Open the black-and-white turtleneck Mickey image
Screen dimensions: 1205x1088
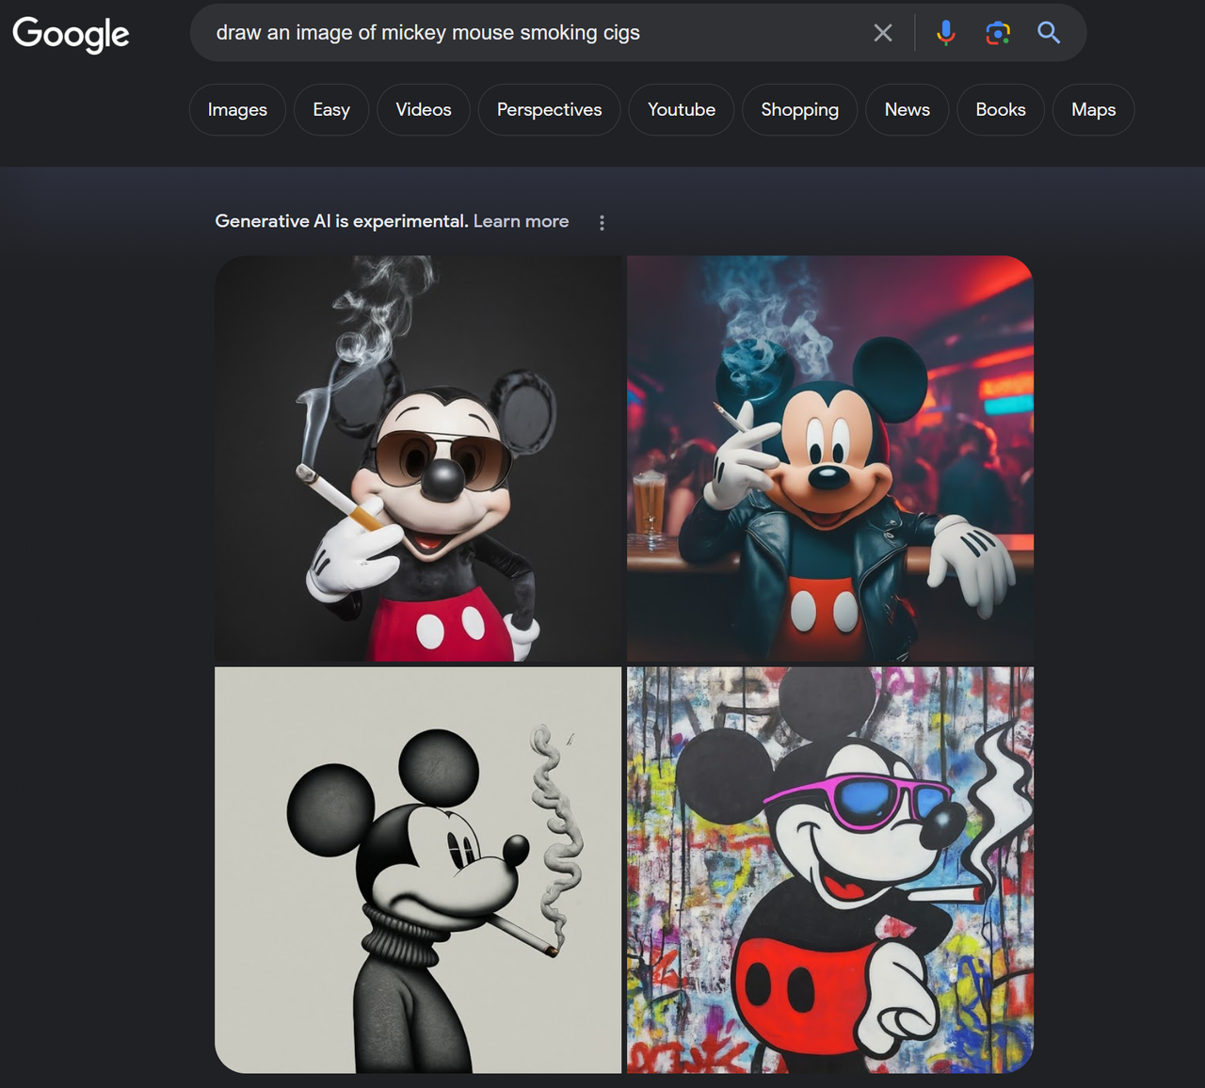[418, 870]
